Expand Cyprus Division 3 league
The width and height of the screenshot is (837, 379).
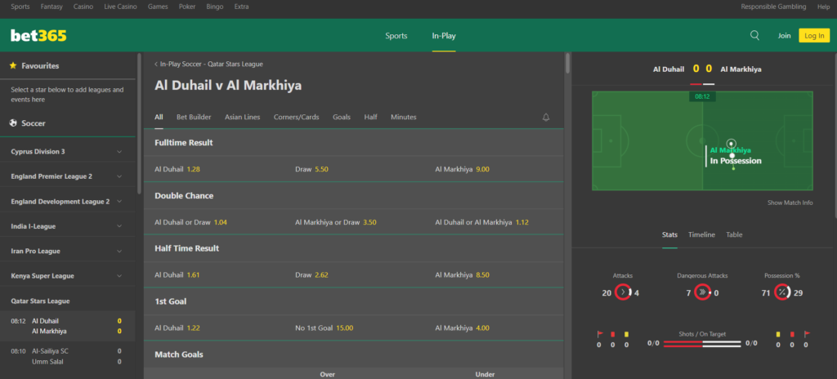tap(67, 152)
